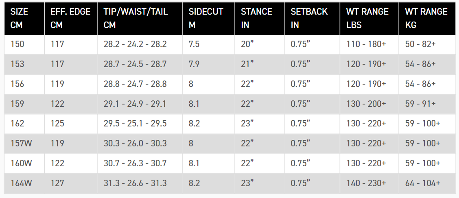Select the 164W size row label
Viewport: 459px width, 198px height.
(21, 183)
